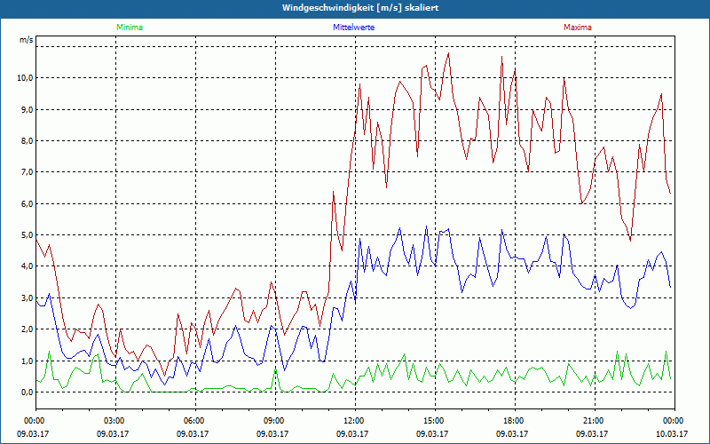Click the 18:00 time label
The image size is (710, 444).
point(515,421)
